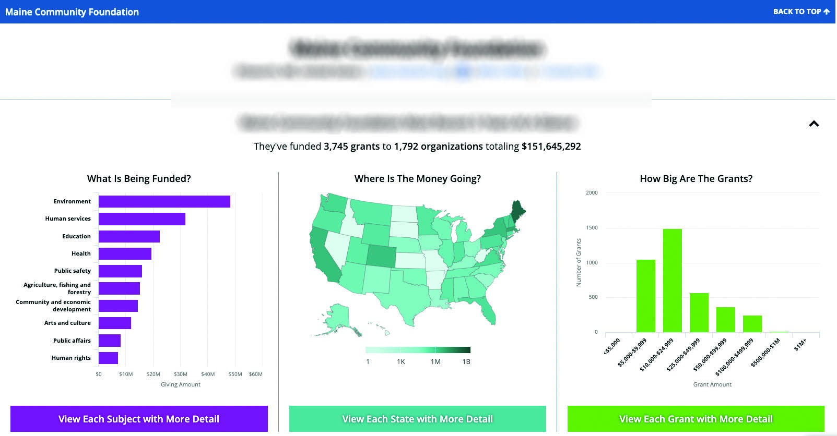Open View Each State with More Detail
Image resolution: width=837 pixels, height=436 pixels.
(417, 419)
